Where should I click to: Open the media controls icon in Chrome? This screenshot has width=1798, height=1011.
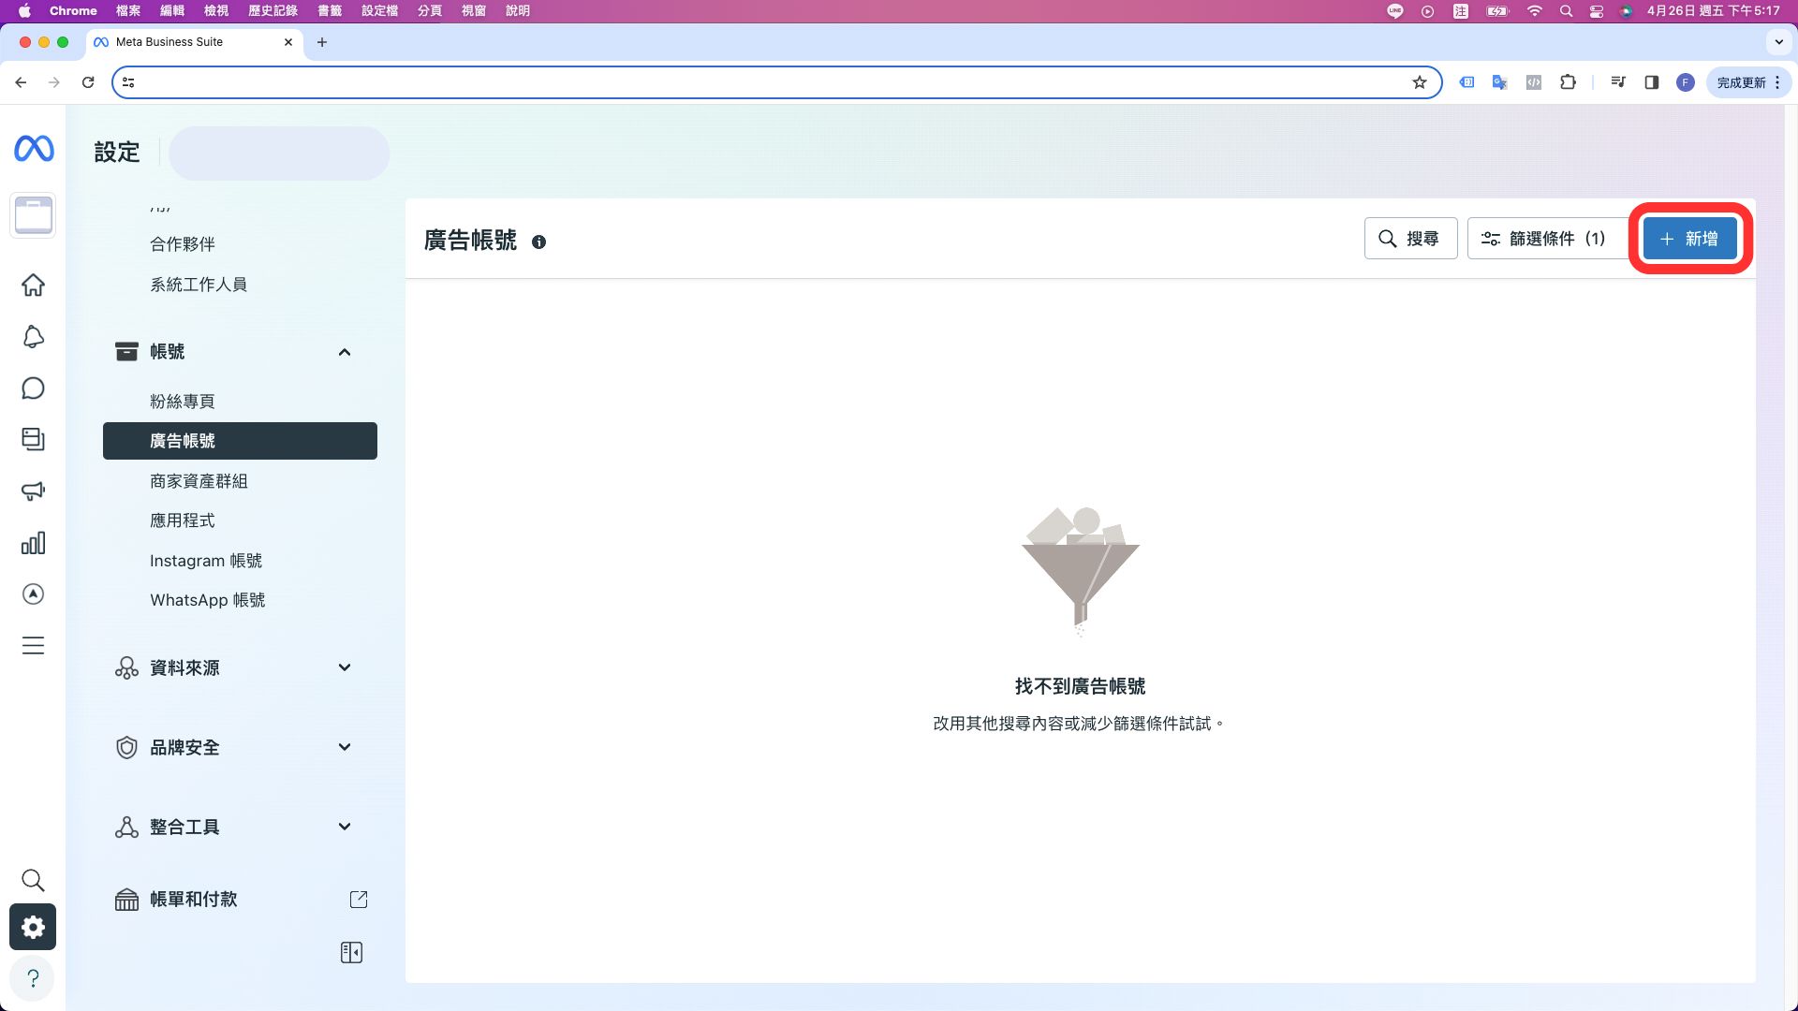click(1618, 82)
